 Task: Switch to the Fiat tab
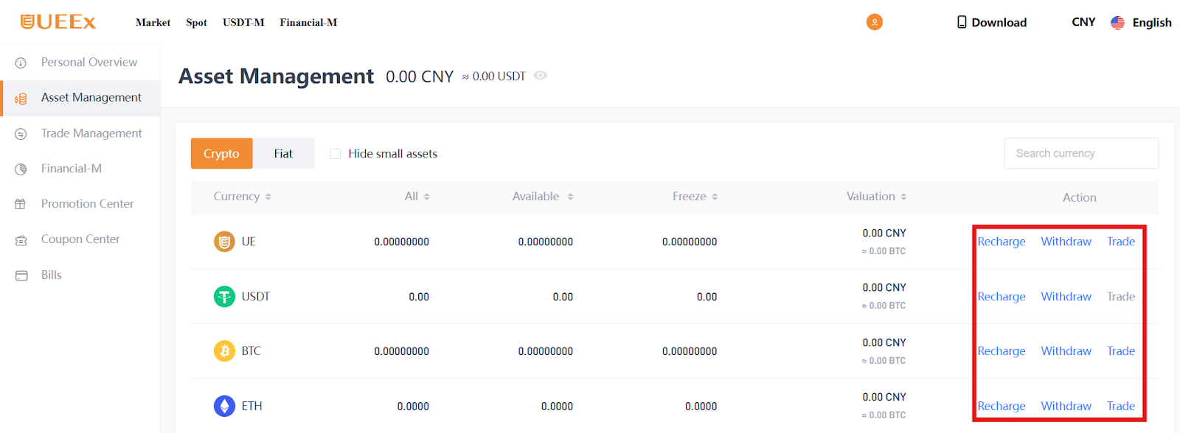(283, 153)
